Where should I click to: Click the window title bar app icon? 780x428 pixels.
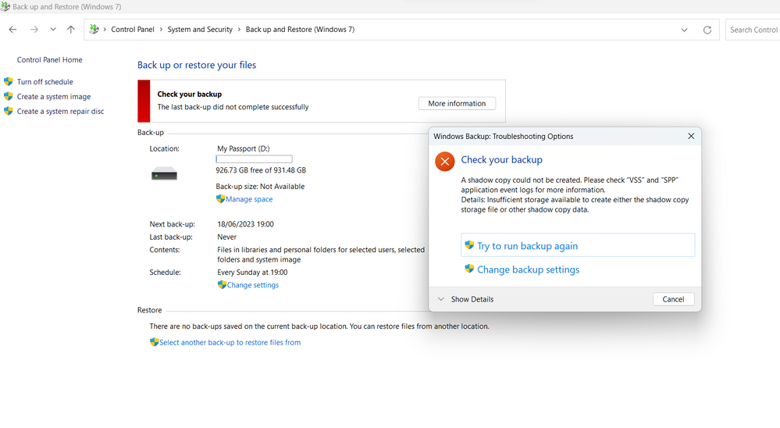[x=5, y=6]
